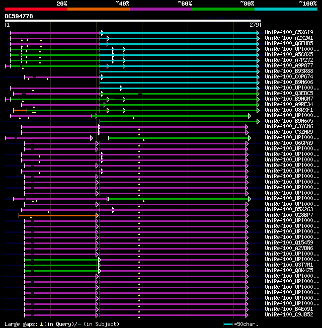Click the green alignment bar of UniRef100_B9H605
This screenshot has height=328, width=322.
click(x=179, y=121)
